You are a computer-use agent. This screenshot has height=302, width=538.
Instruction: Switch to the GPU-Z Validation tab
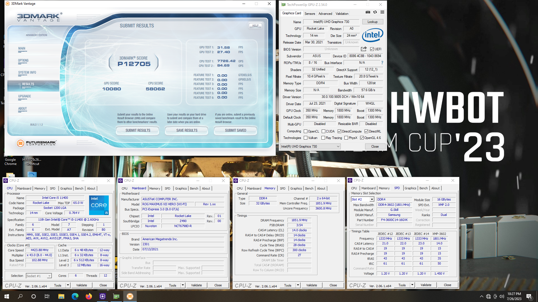(x=342, y=13)
